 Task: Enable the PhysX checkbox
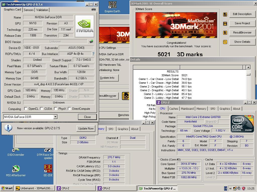coord(55,108)
